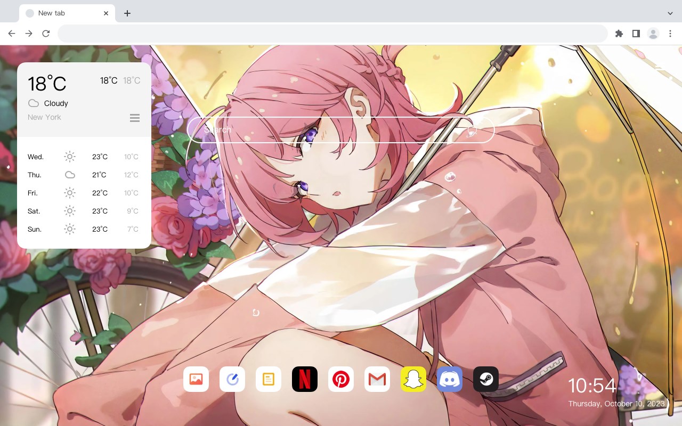Click the 10:54 clock display
This screenshot has width=682, height=426.
tap(592, 386)
